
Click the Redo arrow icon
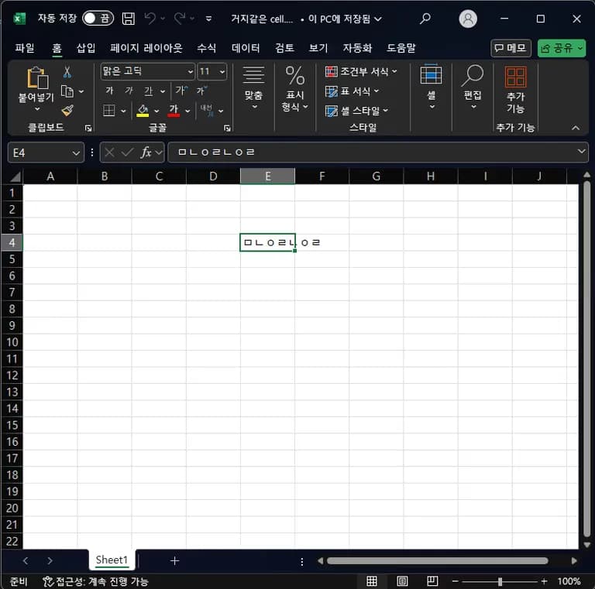[x=180, y=19]
